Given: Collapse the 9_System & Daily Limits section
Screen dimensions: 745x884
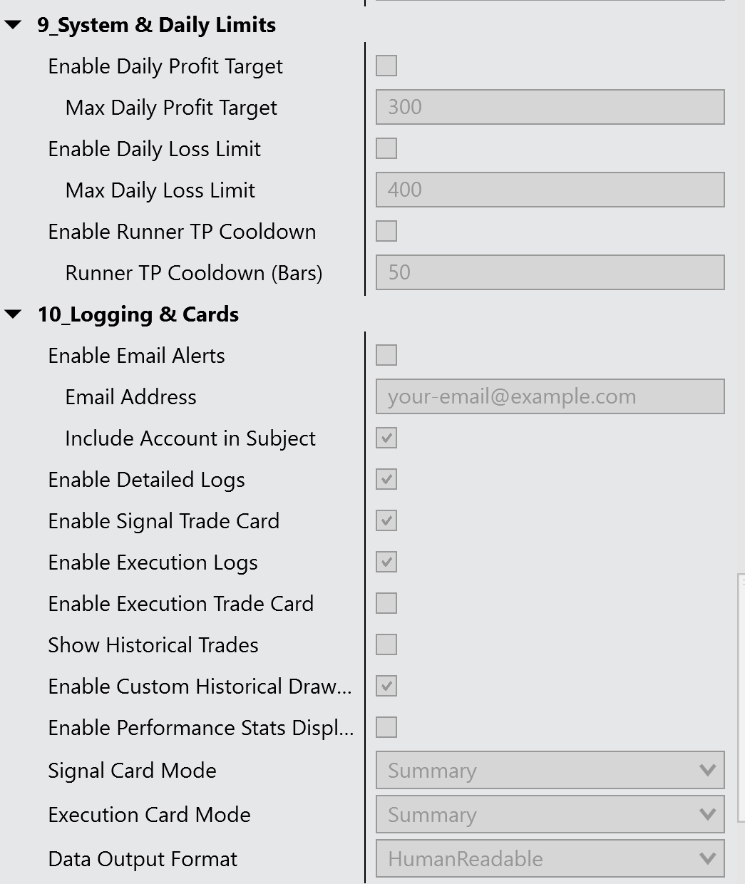Looking at the screenshot, I should tap(14, 26).
